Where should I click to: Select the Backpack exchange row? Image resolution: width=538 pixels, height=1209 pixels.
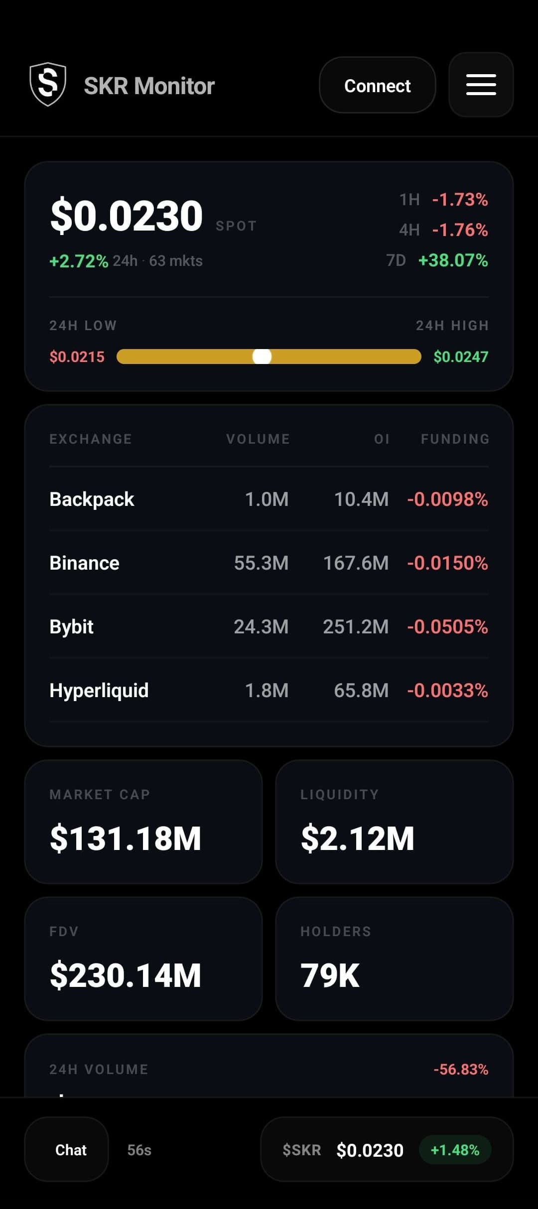(x=269, y=499)
